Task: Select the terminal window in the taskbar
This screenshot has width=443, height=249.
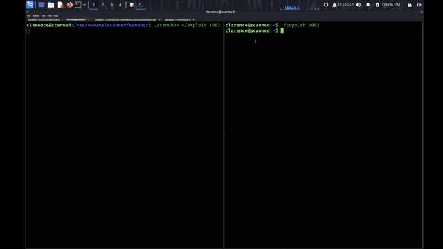Action: (x=141, y=5)
